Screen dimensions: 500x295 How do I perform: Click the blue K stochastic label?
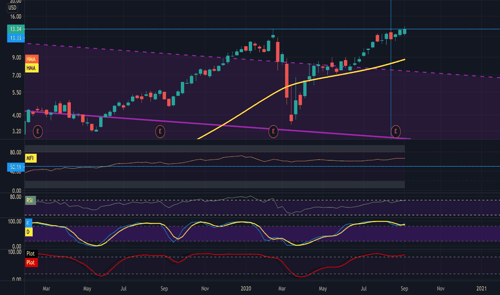(x=28, y=223)
